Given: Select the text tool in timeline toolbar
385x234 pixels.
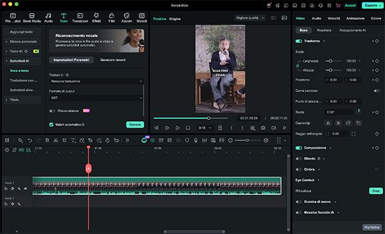Looking at the screenshot, I should [73, 140].
